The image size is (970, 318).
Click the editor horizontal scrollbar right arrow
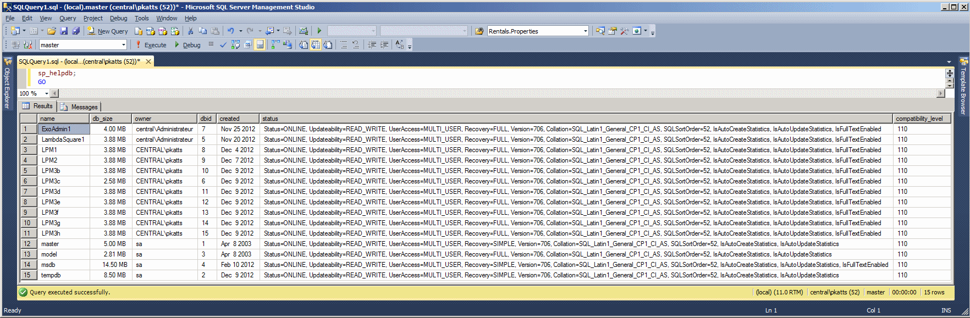(941, 93)
